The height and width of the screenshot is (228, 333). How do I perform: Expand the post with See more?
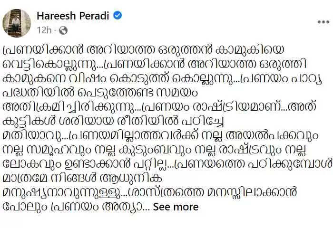176,207
